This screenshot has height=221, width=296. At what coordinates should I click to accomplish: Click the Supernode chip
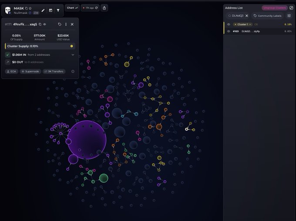click(30, 71)
